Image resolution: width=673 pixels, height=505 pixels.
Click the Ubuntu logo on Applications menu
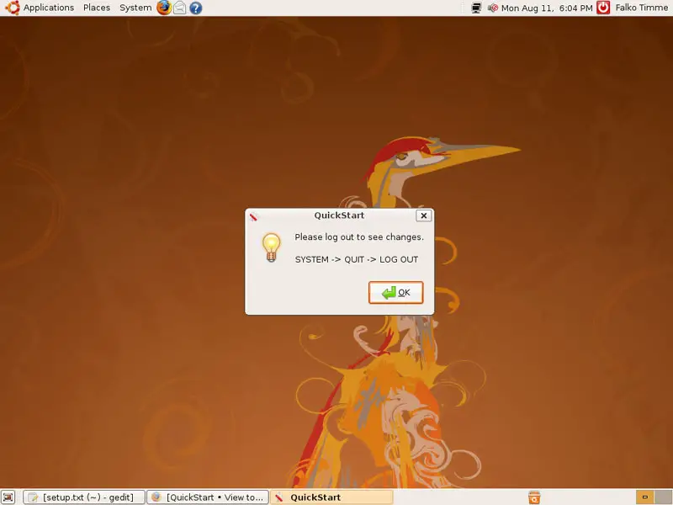point(12,8)
